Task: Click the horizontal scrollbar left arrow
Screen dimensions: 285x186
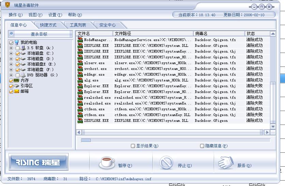Action: (x=79, y=132)
